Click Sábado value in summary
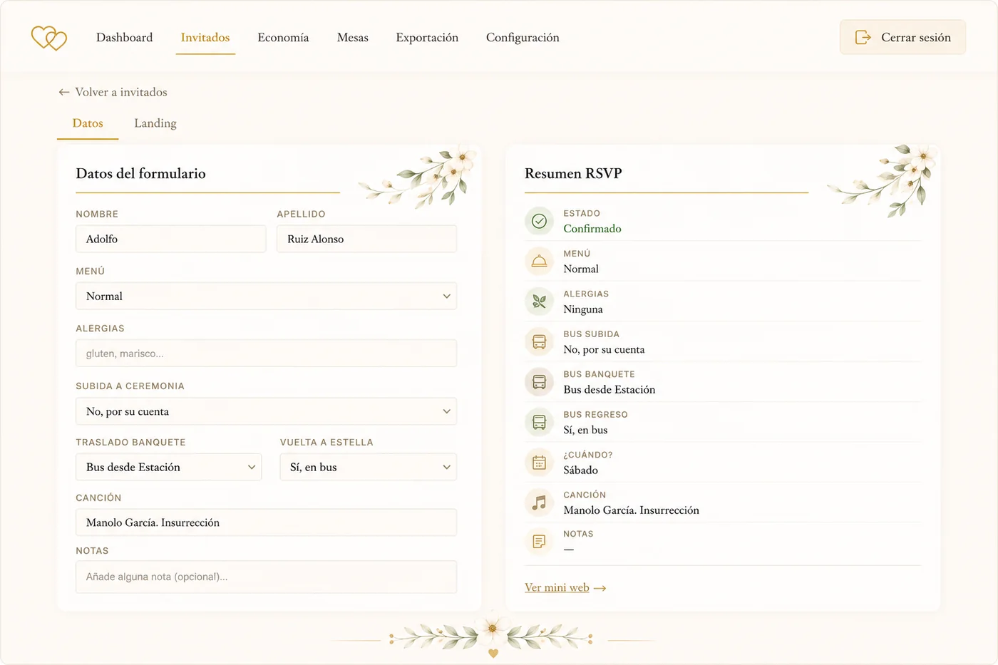This screenshot has width=998, height=665. coord(581,470)
